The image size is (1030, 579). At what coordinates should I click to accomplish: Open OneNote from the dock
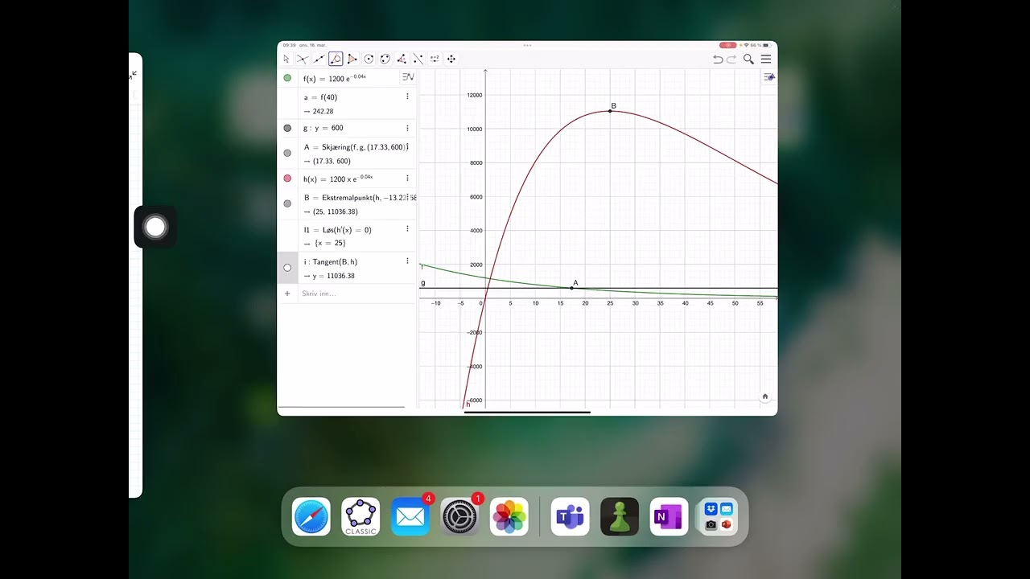click(669, 516)
